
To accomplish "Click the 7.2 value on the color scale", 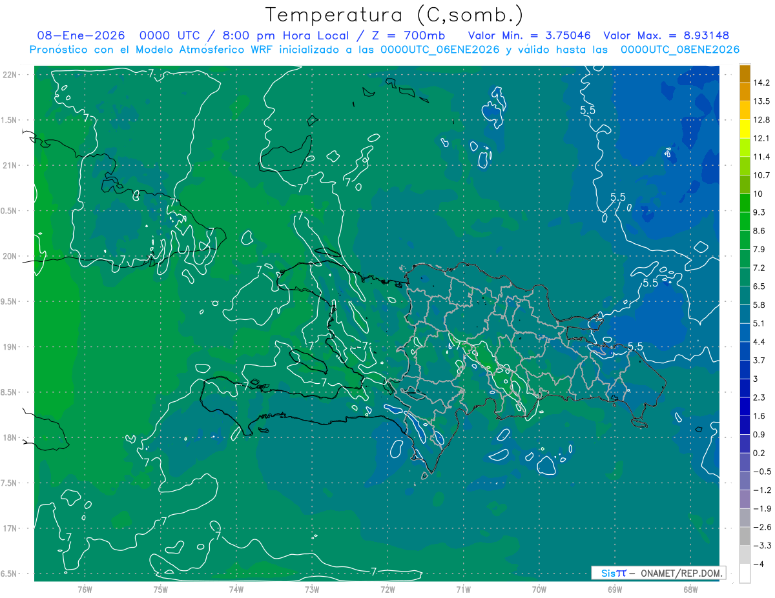I will click(x=759, y=268).
